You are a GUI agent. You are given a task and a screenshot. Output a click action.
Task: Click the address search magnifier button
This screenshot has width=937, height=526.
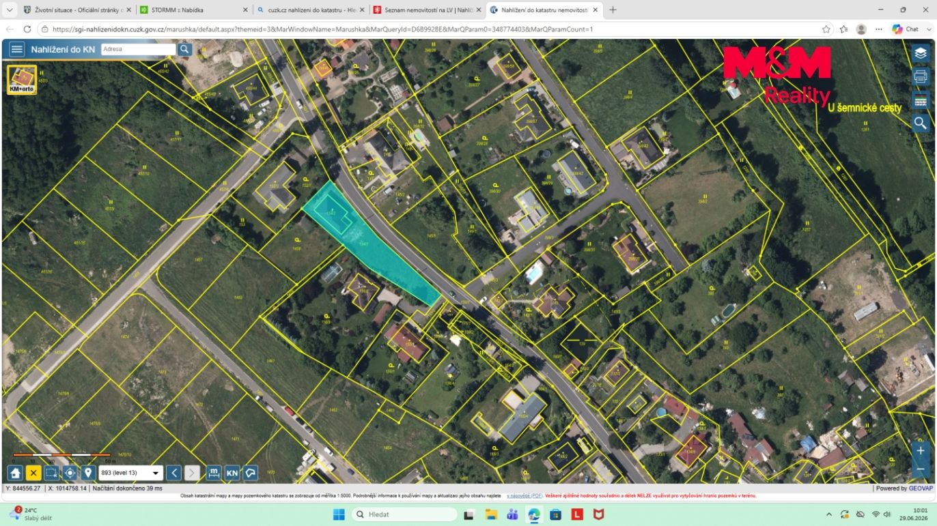185,49
